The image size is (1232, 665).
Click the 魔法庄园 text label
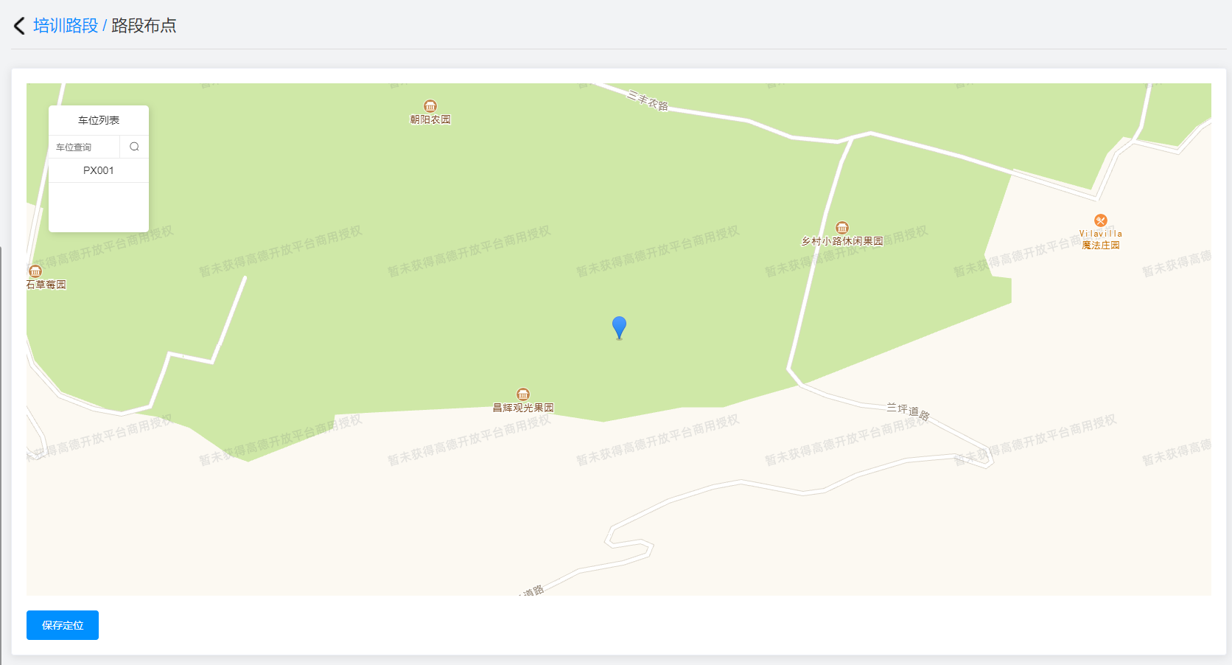point(1101,245)
